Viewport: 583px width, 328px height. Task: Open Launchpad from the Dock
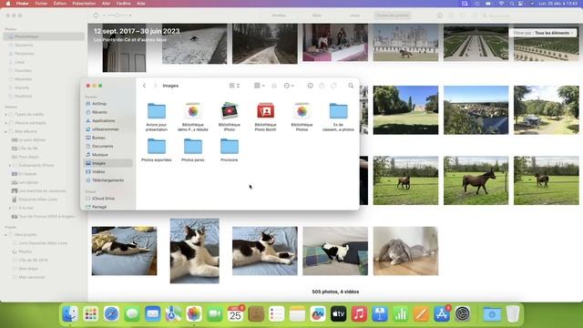(x=91, y=314)
